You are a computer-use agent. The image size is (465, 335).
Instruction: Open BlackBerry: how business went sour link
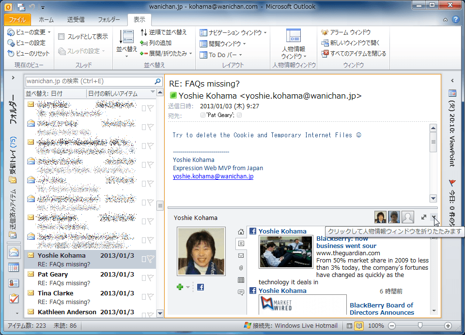[346, 242]
